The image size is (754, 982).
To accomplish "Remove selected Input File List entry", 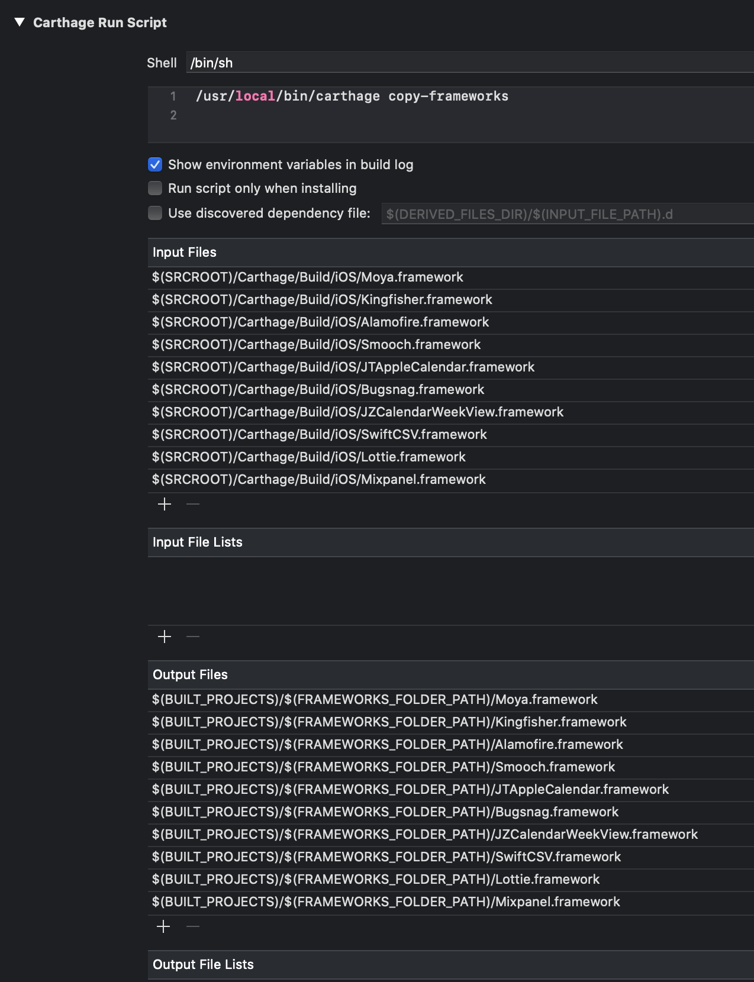I will point(193,637).
